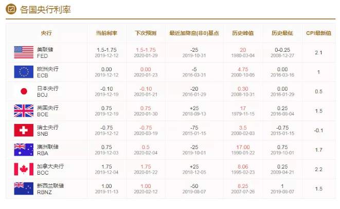The height and width of the screenshot is (209, 340).
Task: Click SNB CPI value -0.1
Action: tap(318, 130)
